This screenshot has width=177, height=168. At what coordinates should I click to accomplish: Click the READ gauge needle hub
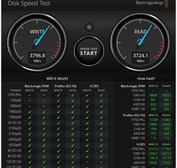click(x=140, y=43)
